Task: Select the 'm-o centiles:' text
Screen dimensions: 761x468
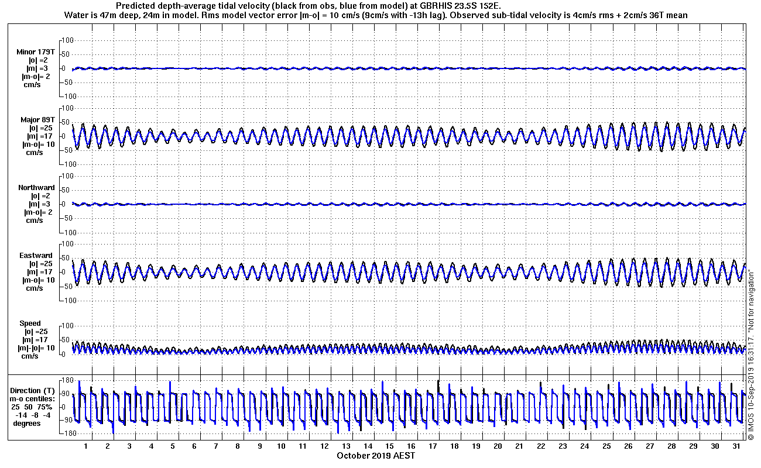Action: point(33,398)
